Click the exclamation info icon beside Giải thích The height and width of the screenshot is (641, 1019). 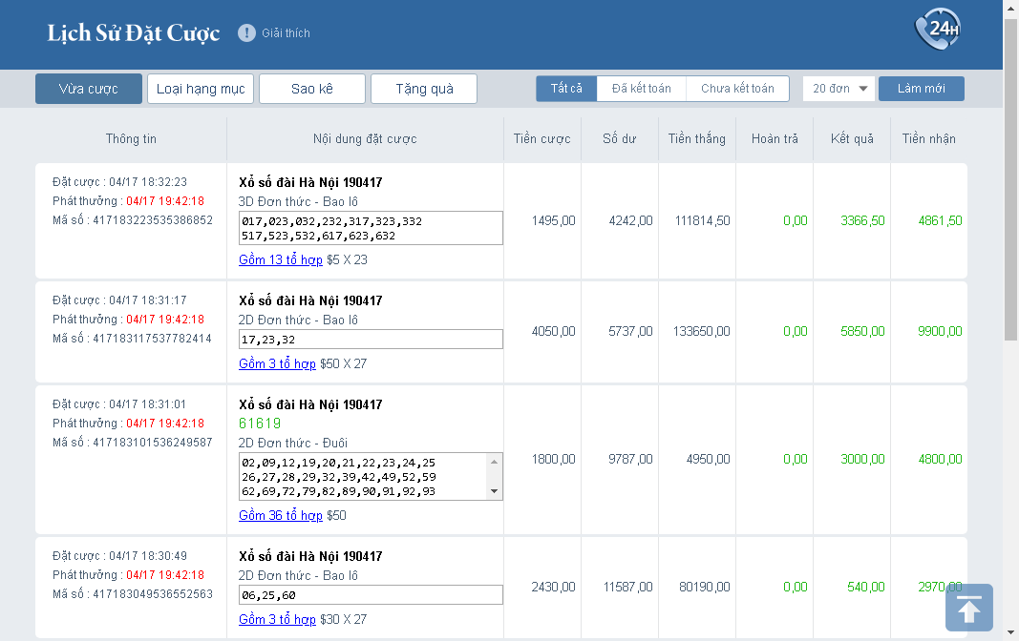[246, 32]
